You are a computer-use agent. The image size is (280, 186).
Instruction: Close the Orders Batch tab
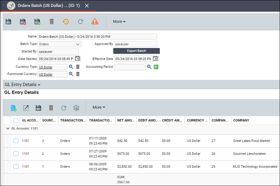87,6
